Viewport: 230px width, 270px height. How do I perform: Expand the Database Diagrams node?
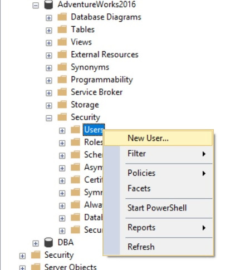49,18
